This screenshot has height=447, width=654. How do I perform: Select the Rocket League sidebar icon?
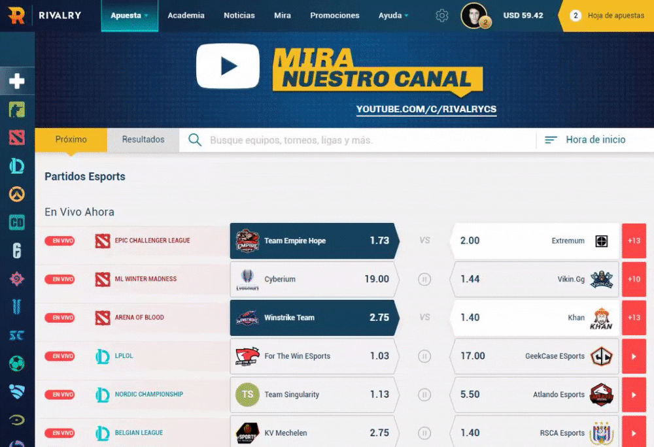point(17,391)
